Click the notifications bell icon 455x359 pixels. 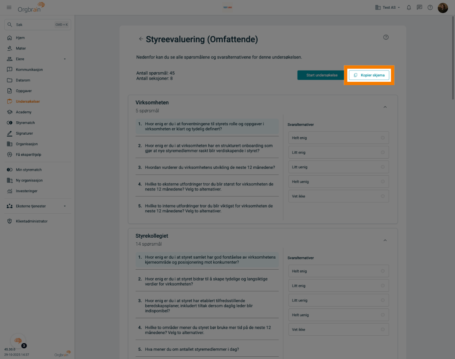pos(409,7)
